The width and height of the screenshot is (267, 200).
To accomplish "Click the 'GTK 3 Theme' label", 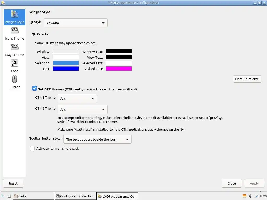I will 45,109.
